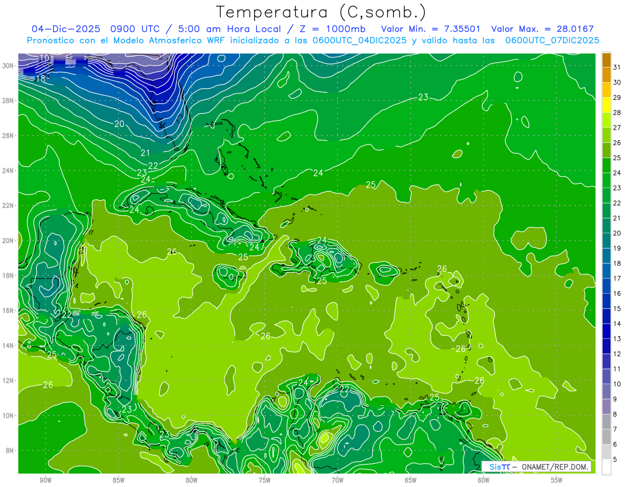The height and width of the screenshot is (487, 631).
Task: Click the 20N latitude axis label
Action: (x=7, y=241)
